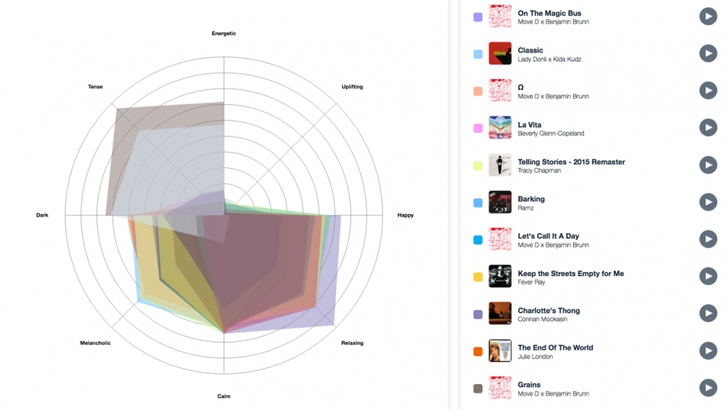This screenshot has height=409, width=728.
Task: Play La Vita by Beverly Glenn-Copeland
Action: coord(708,127)
